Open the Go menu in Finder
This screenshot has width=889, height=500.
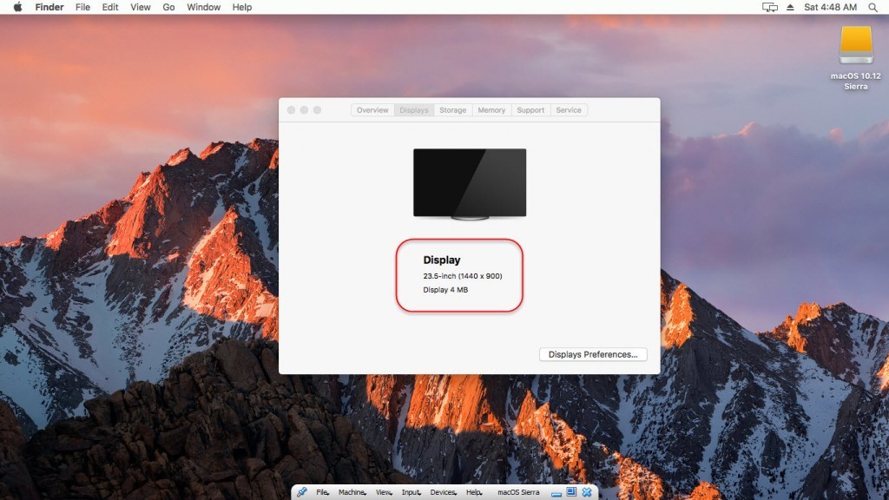point(168,7)
